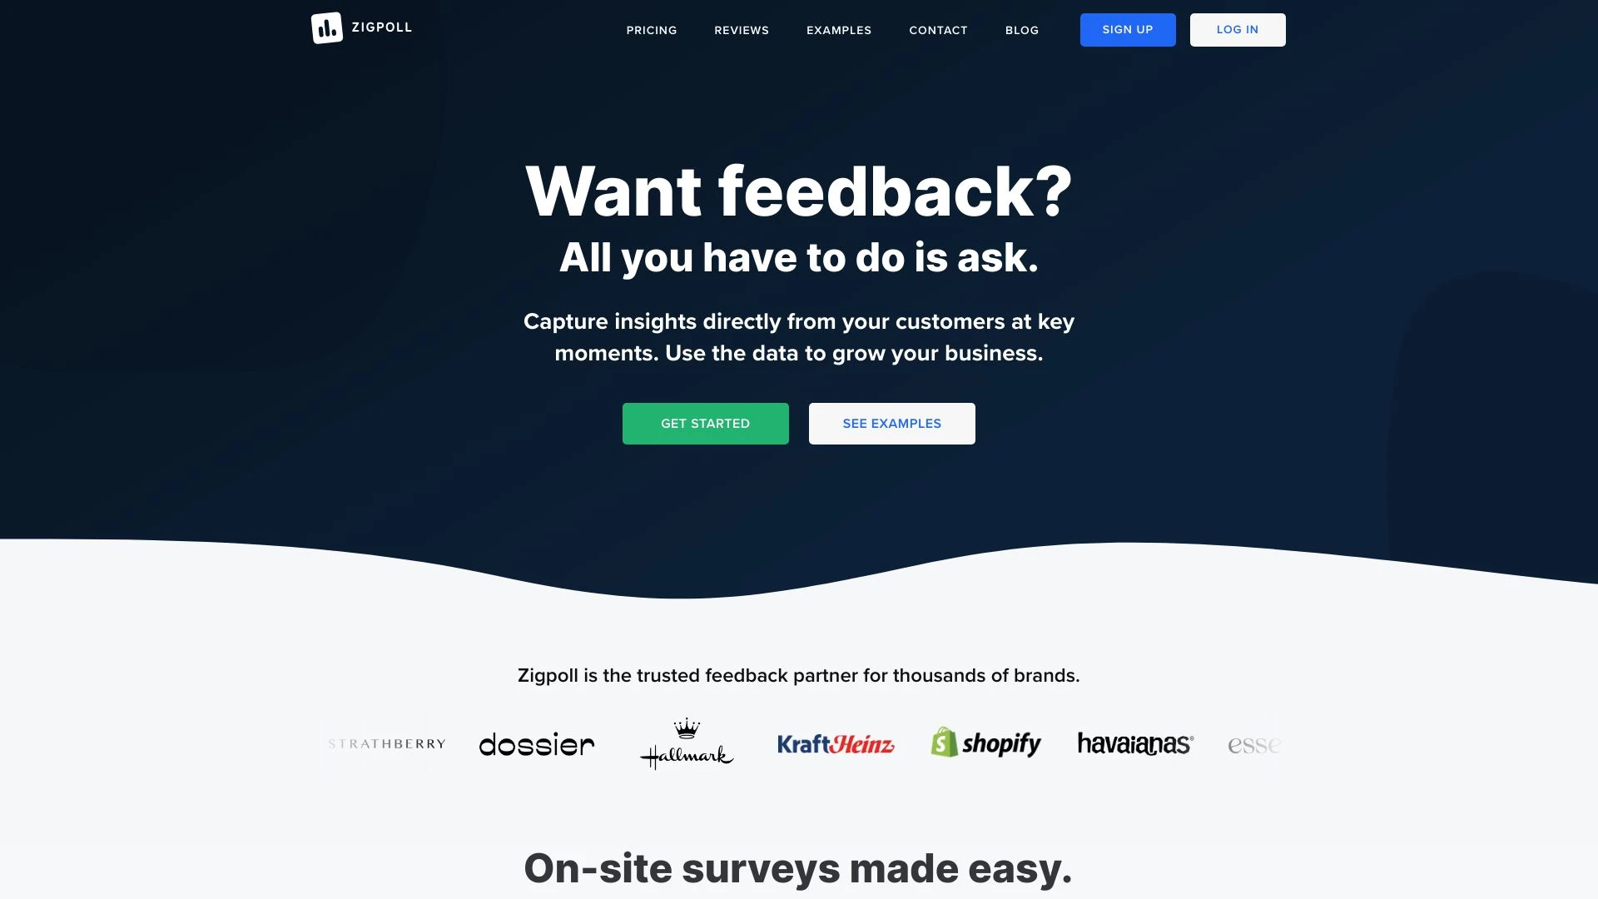Click the Strathberry brand logo
Screen dimensions: 1598x899
point(386,744)
